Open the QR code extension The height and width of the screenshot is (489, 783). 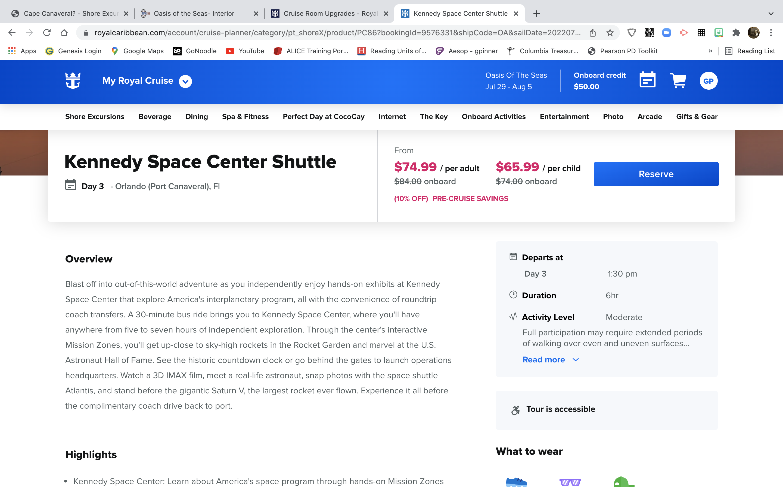649,33
